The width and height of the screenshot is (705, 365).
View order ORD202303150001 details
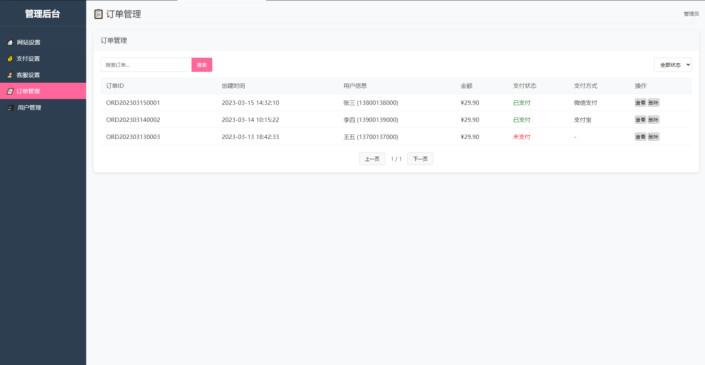coord(640,103)
